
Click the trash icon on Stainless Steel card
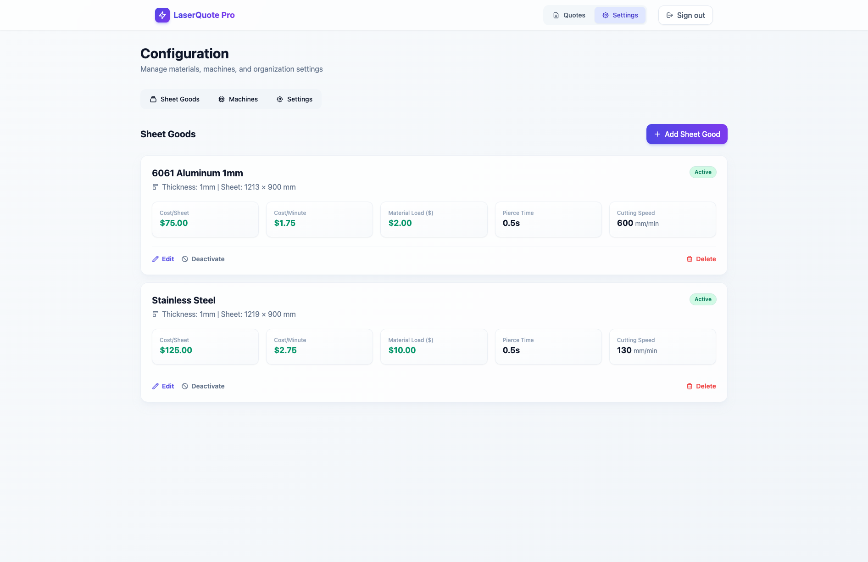[689, 386]
